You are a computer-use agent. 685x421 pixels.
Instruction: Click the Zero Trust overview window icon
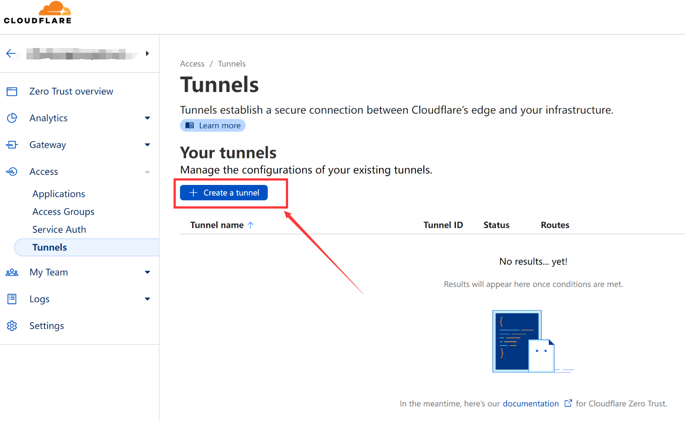[x=12, y=92]
